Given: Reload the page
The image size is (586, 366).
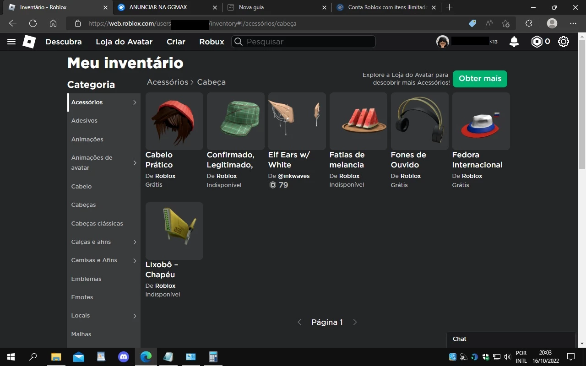Looking at the screenshot, I should click(x=33, y=23).
